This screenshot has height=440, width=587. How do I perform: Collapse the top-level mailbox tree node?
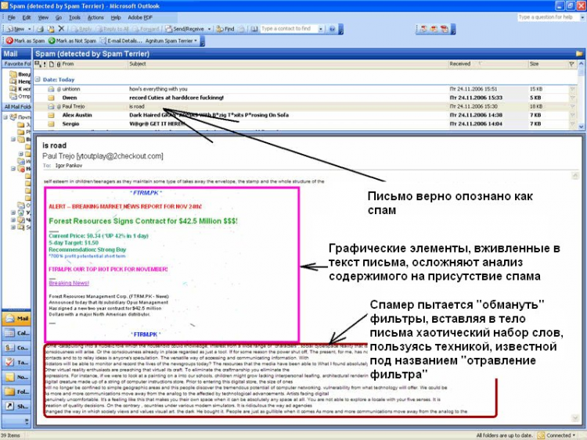(5, 117)
